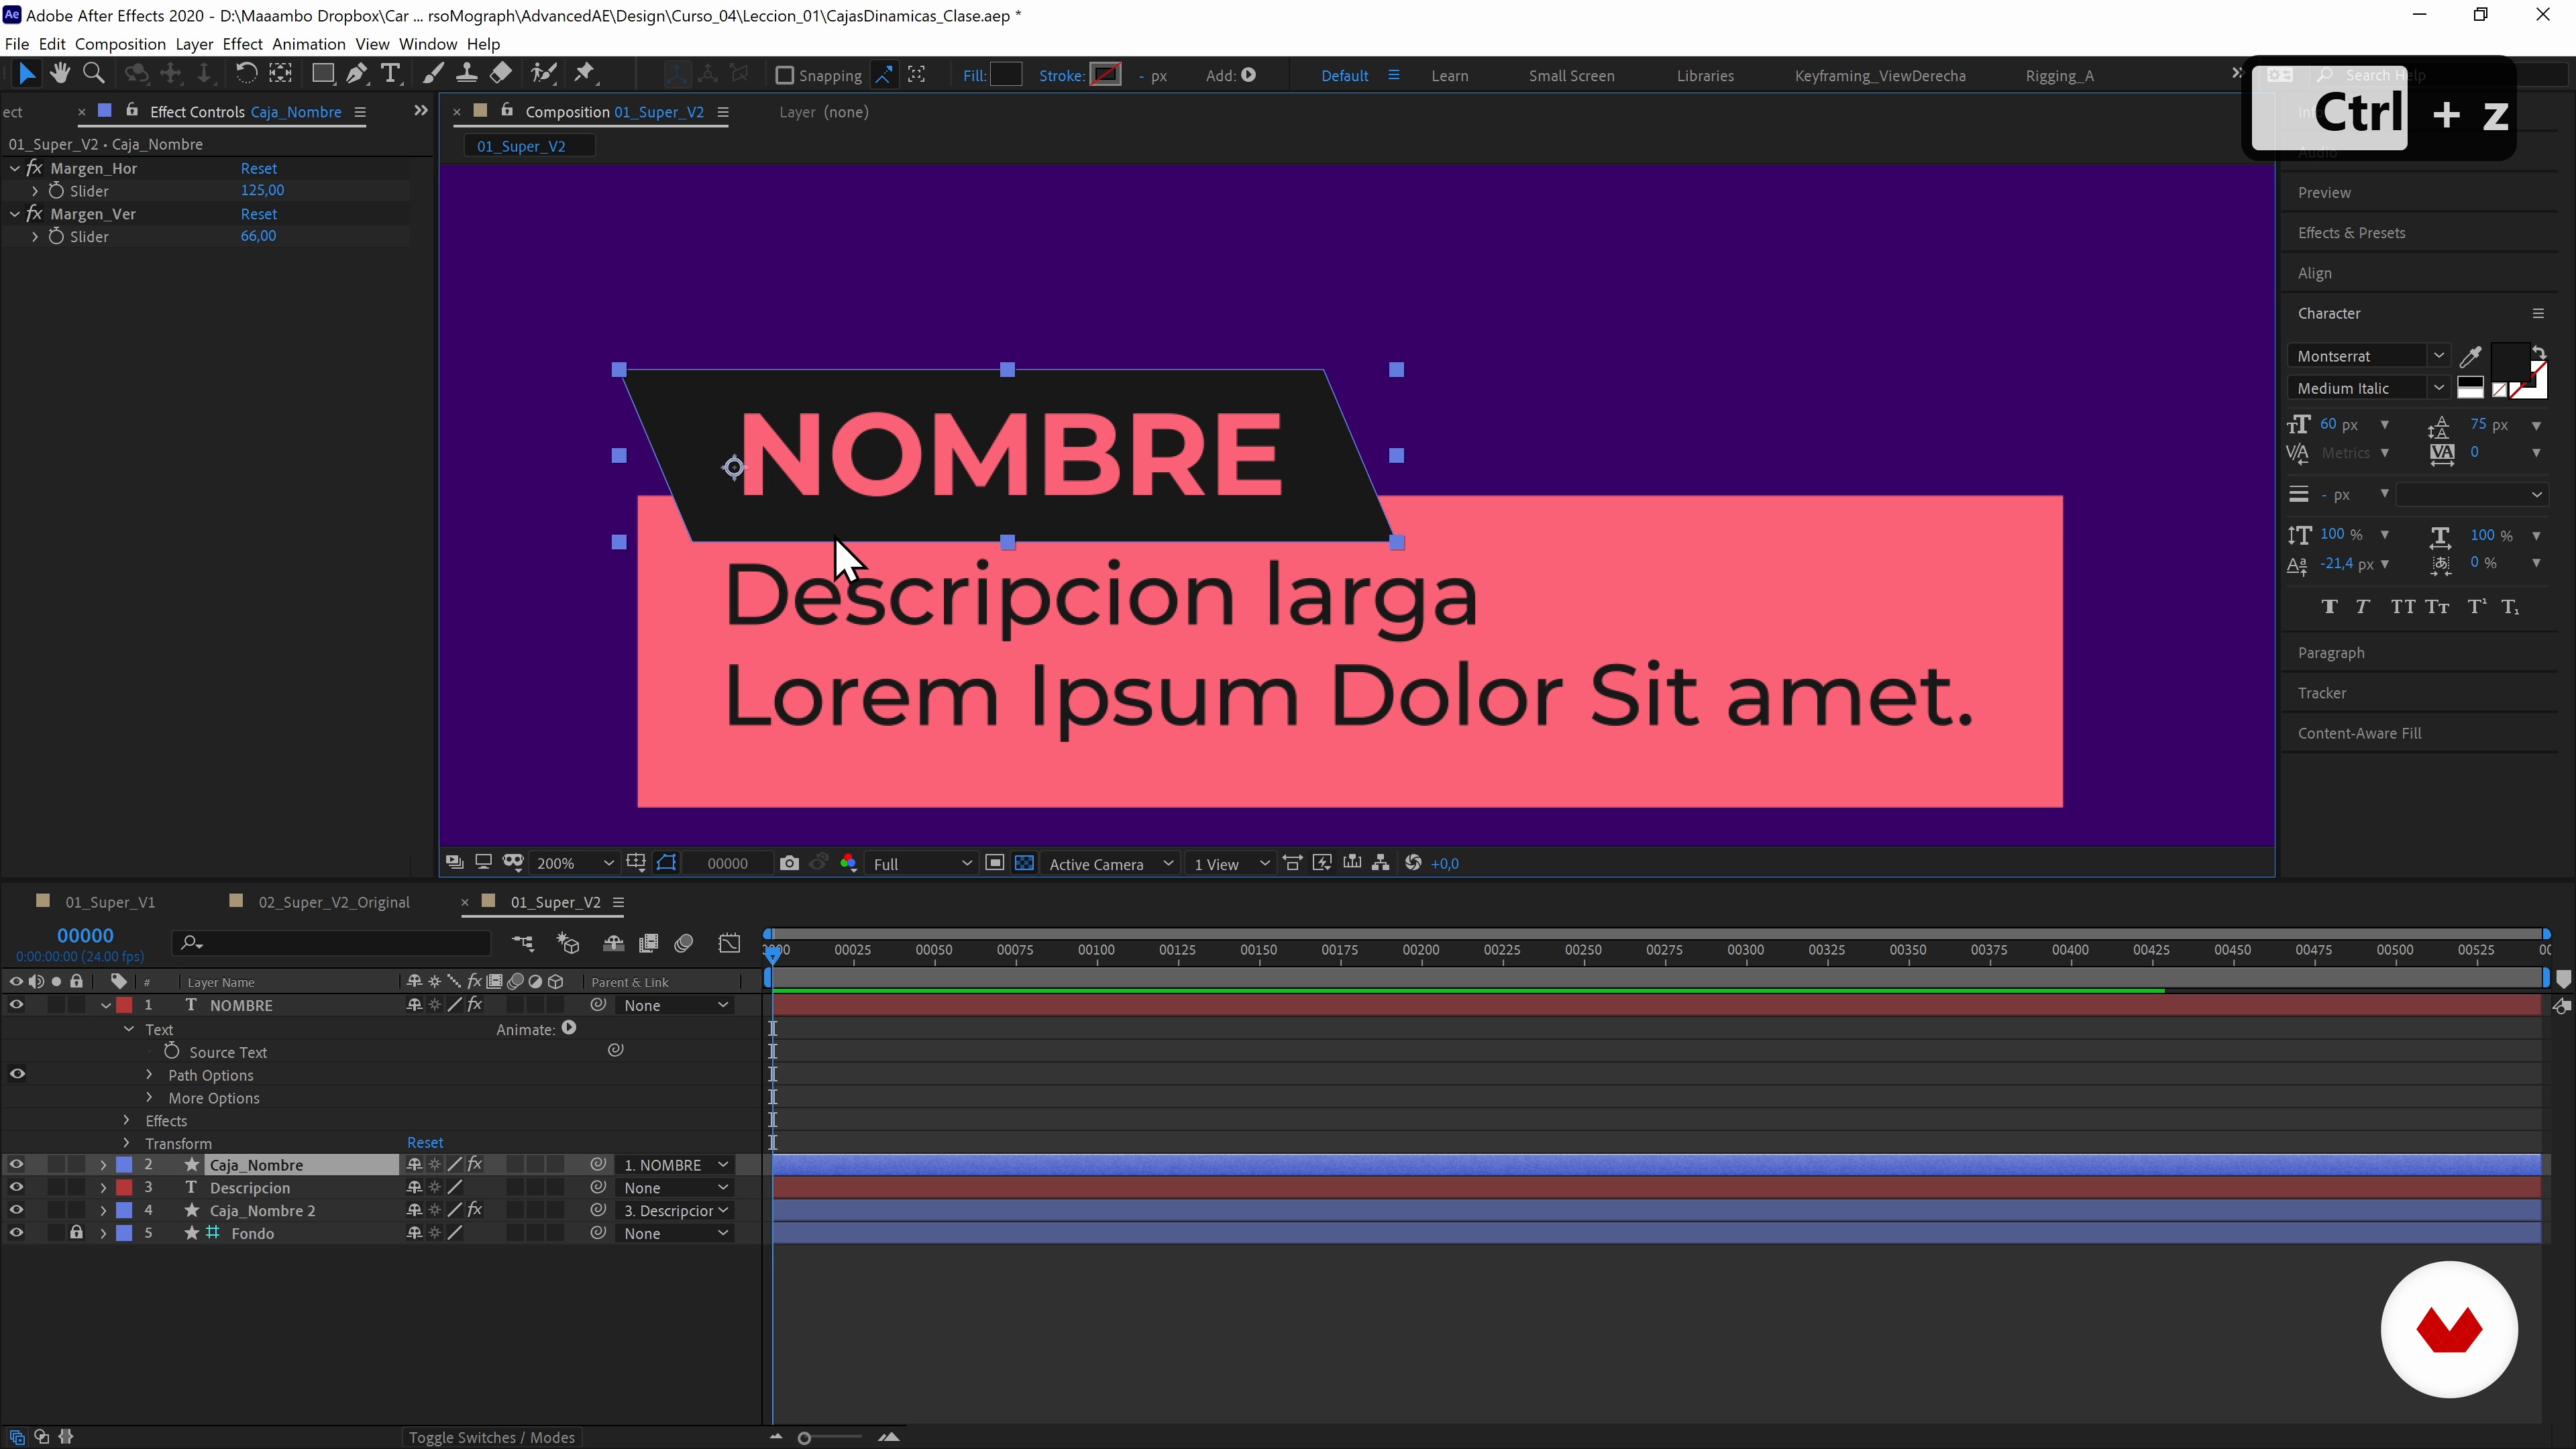Expand the Caja_Nombre layer properties

(x=103, y=1164)
